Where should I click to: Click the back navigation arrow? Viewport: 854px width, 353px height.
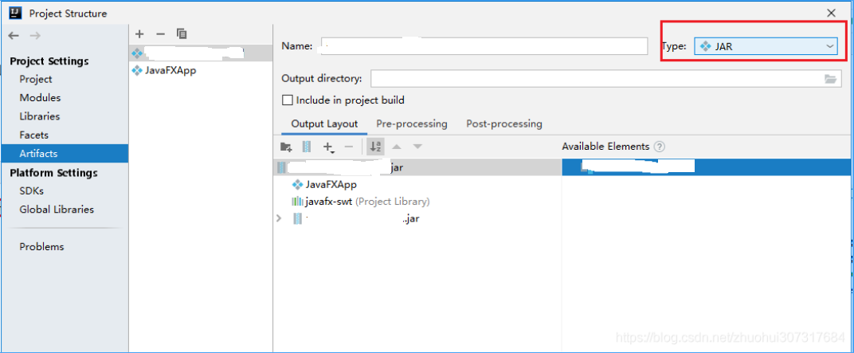pos(14,35)
